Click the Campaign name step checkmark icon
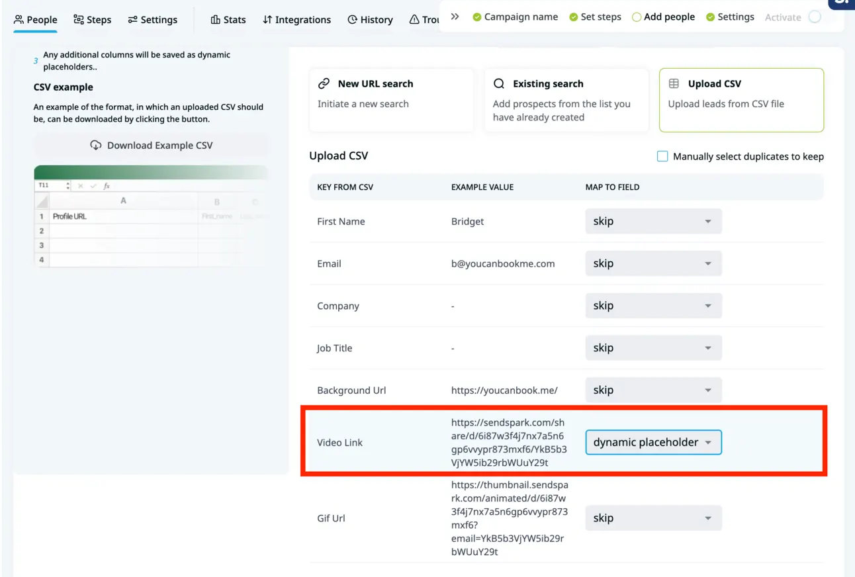The image size is (855, 577). [x=476, y=17]
